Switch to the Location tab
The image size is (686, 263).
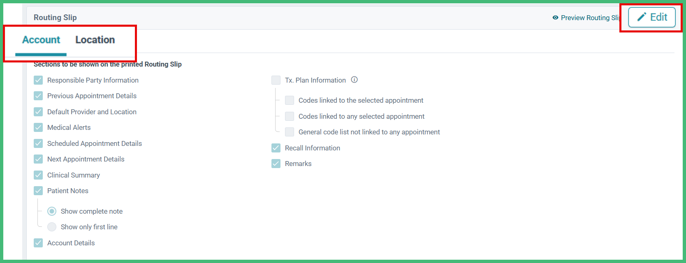pyautogui.click(x=95, y=39)
